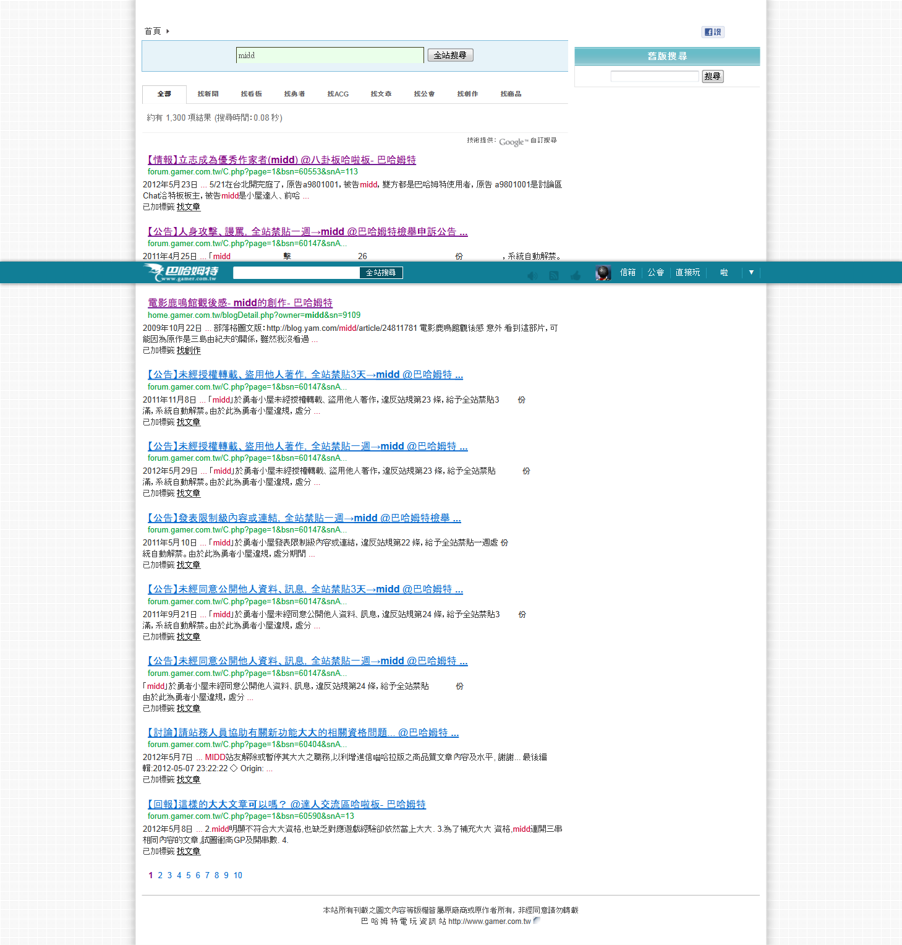This screenshot has height=945, width=902.
Task: Go to results page 6
Action: pyautogui.click(x=198, y=875)
